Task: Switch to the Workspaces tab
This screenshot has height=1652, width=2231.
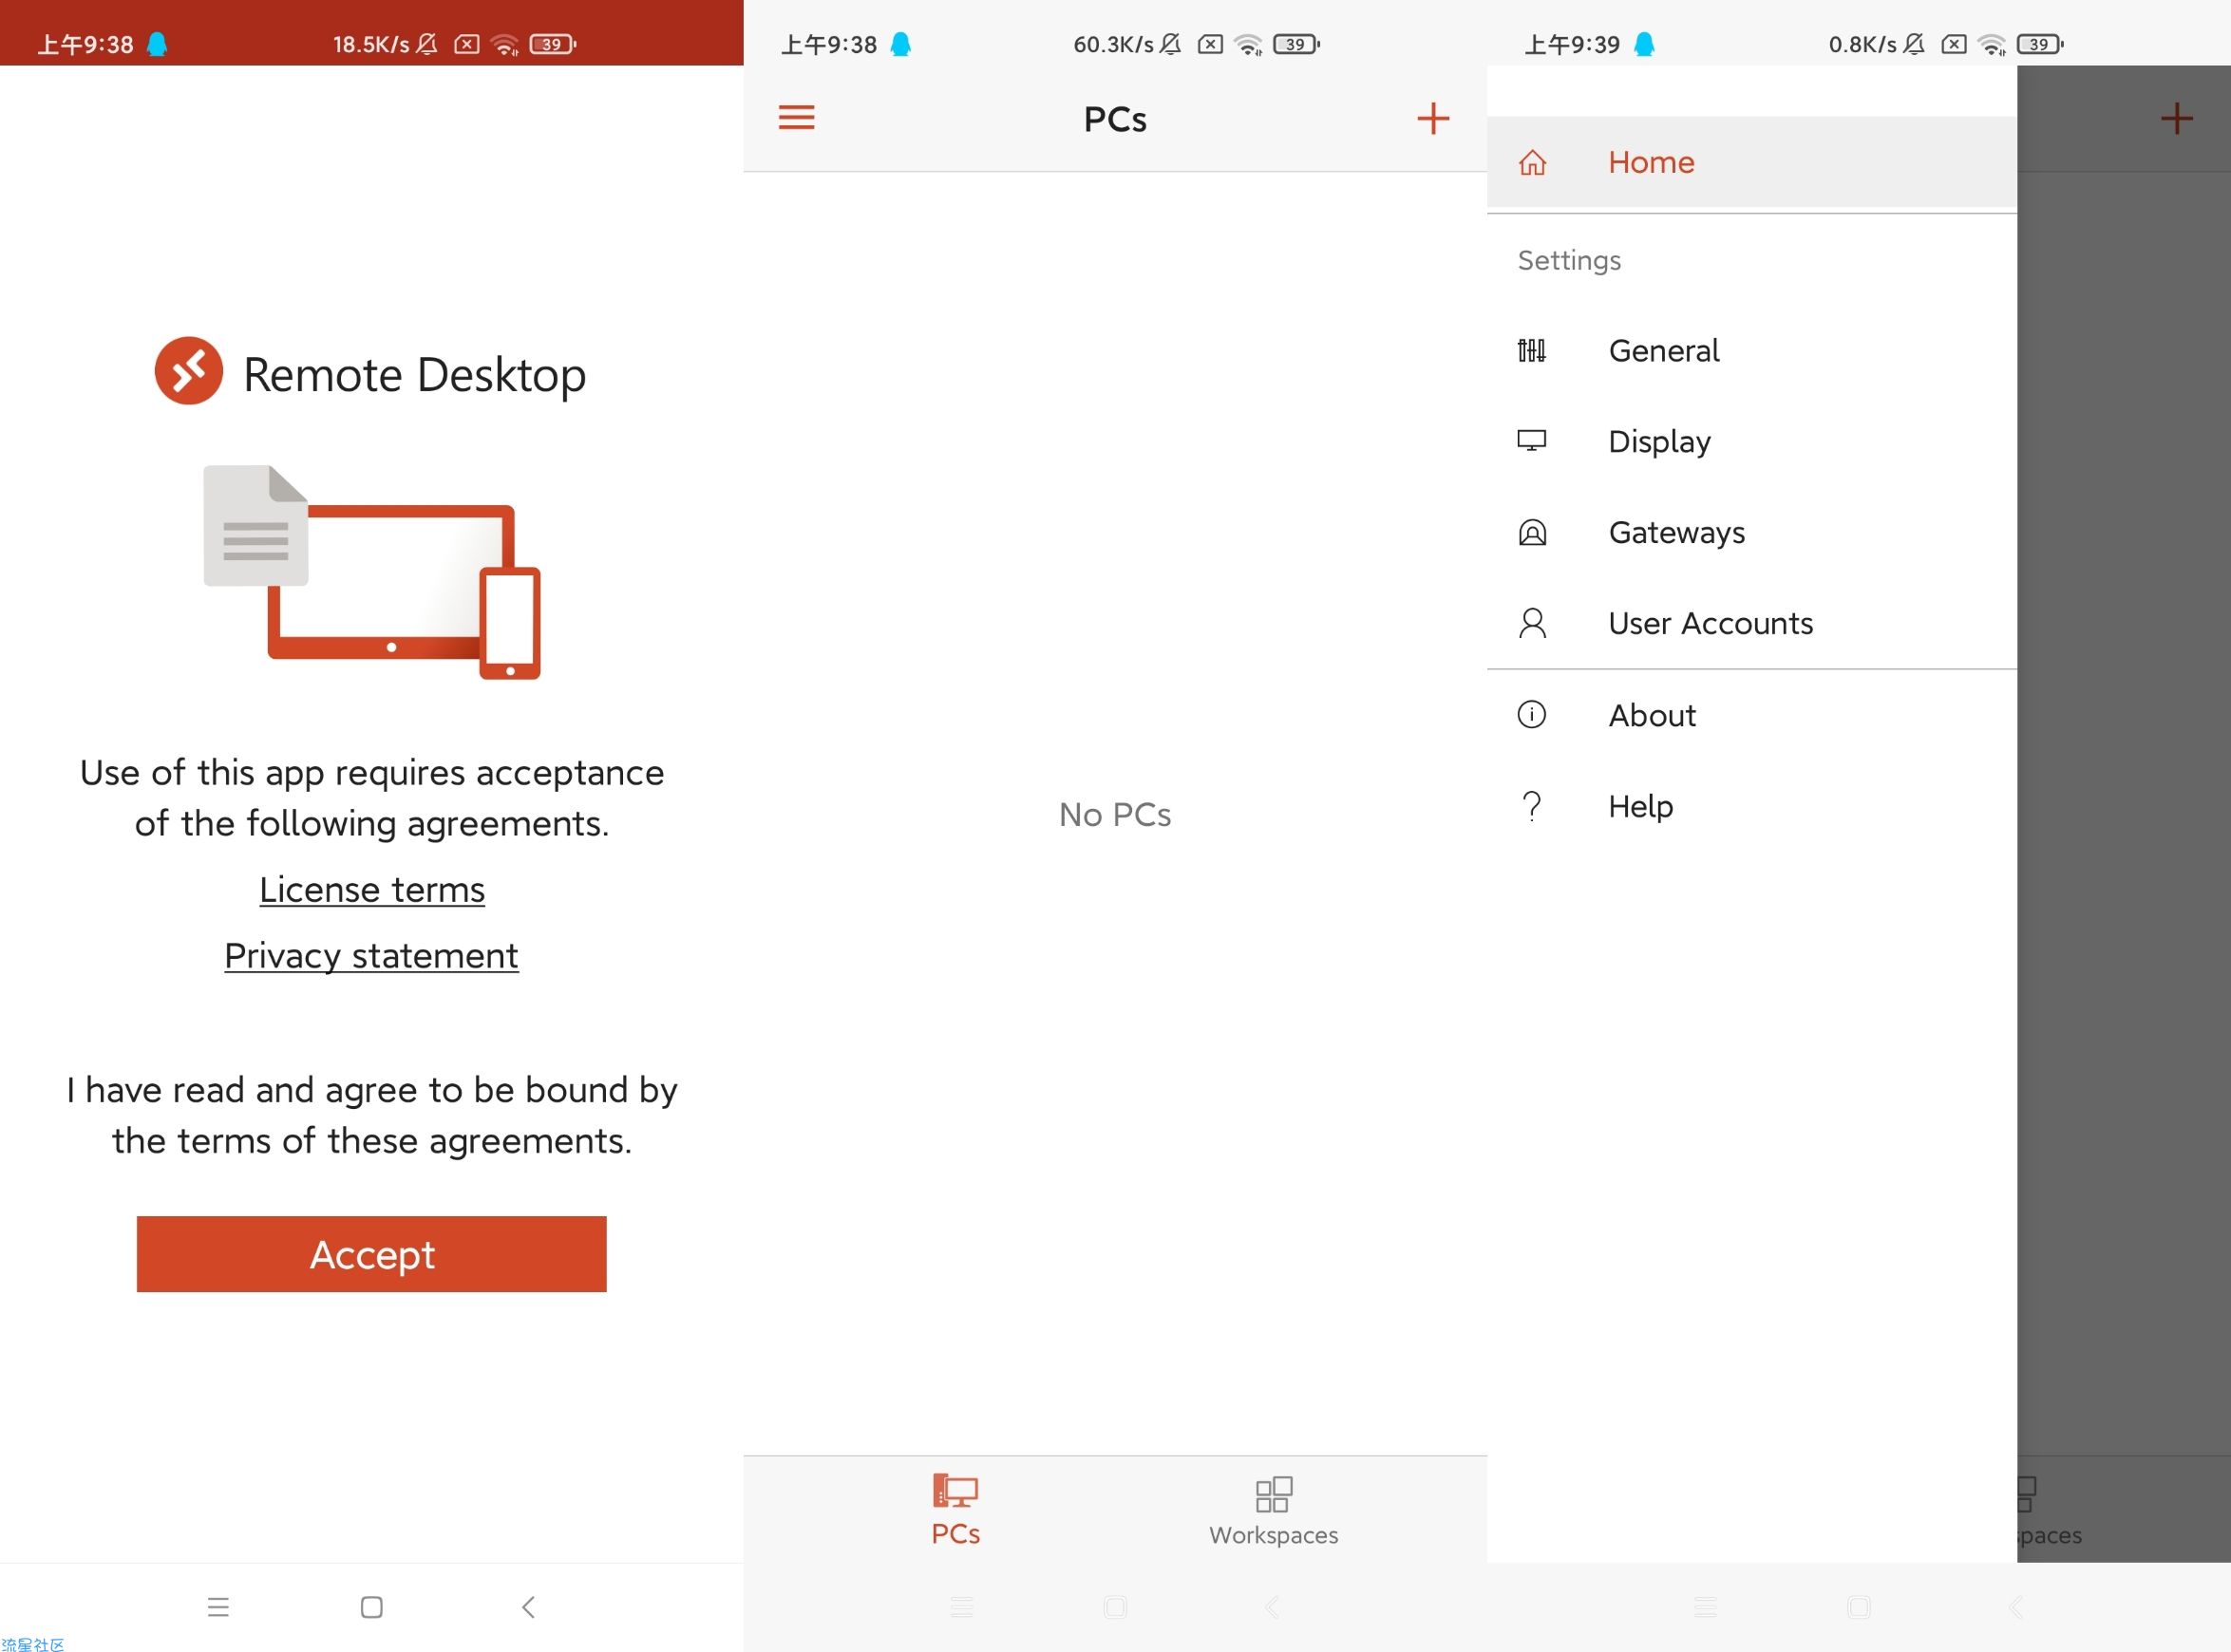Action: click(1273, 1510)
